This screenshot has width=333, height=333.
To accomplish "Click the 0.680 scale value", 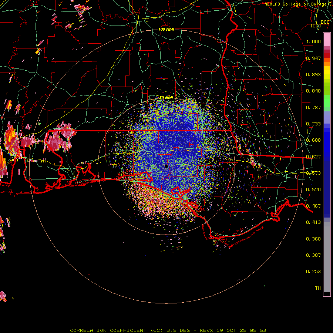I will (x=313, y=140).
